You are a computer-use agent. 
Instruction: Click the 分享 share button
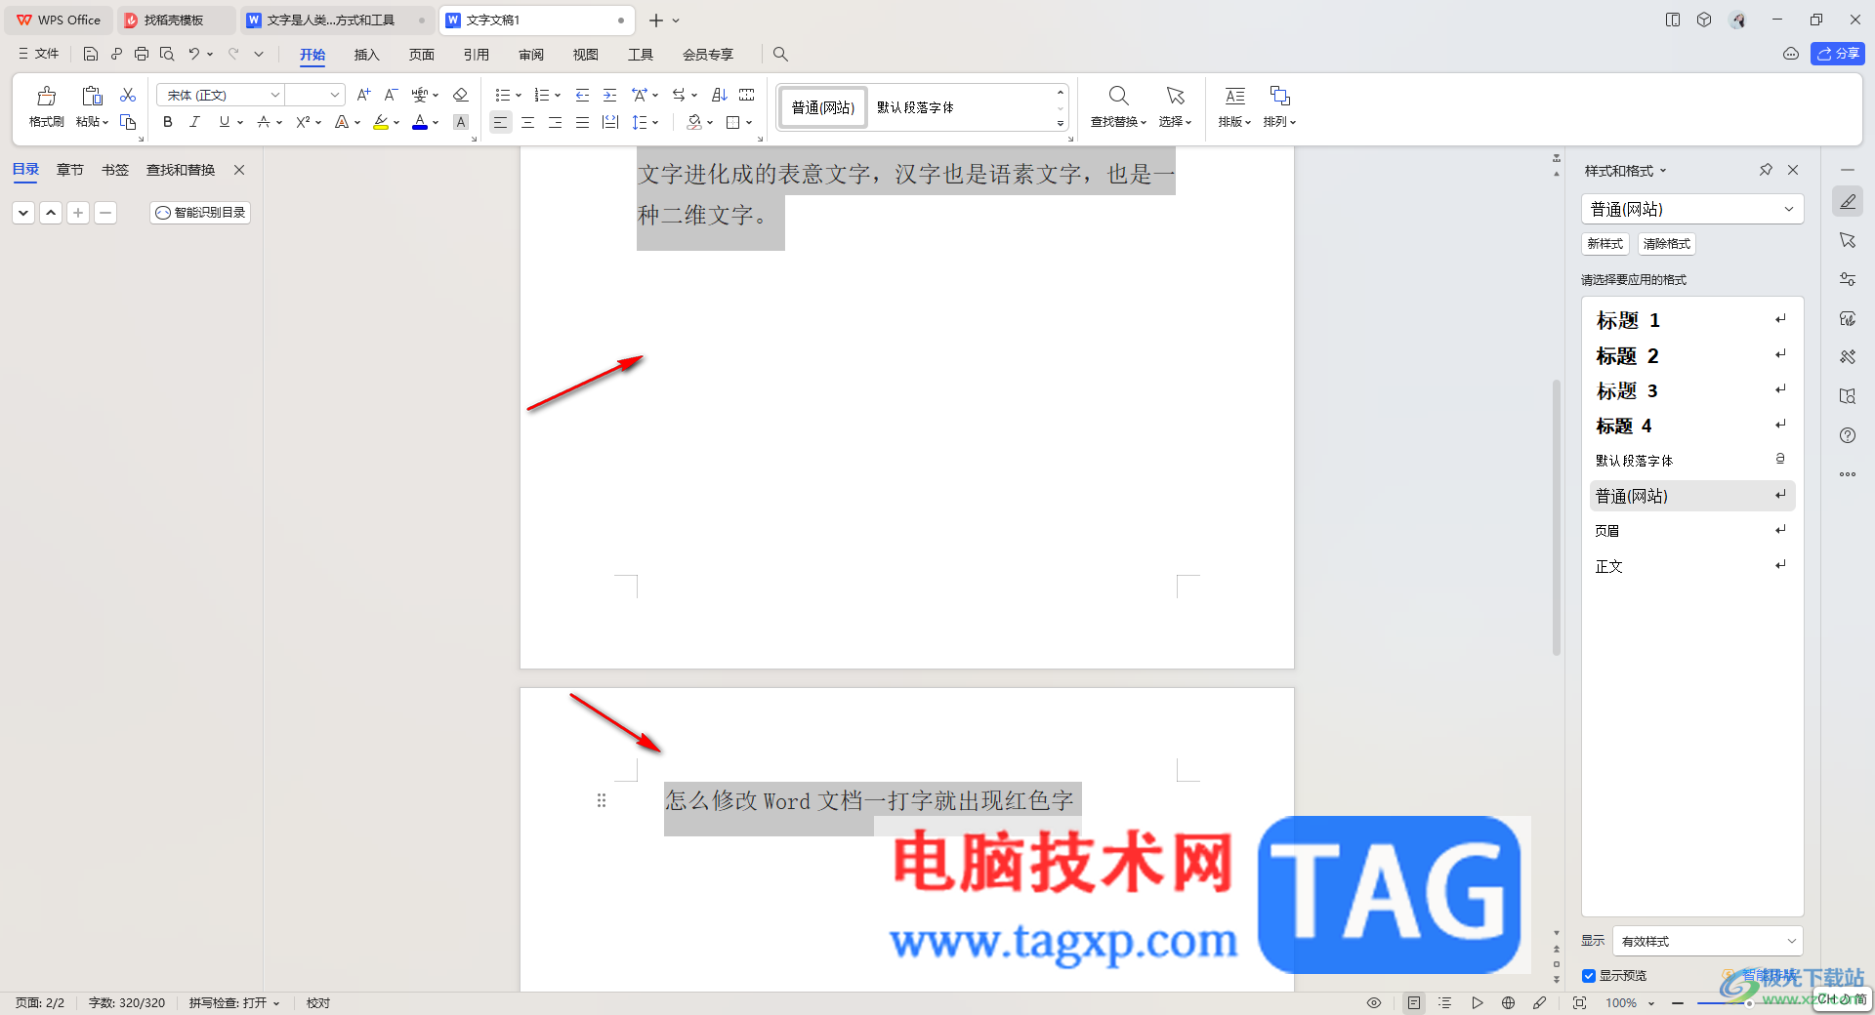pos(1838,54)
